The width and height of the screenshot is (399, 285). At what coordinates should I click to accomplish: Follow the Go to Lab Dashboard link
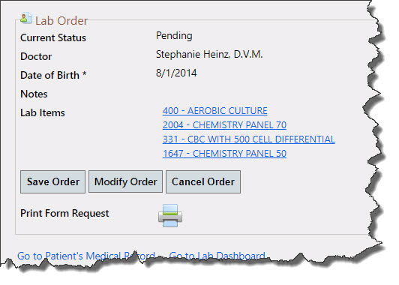[x=217, y=256]
